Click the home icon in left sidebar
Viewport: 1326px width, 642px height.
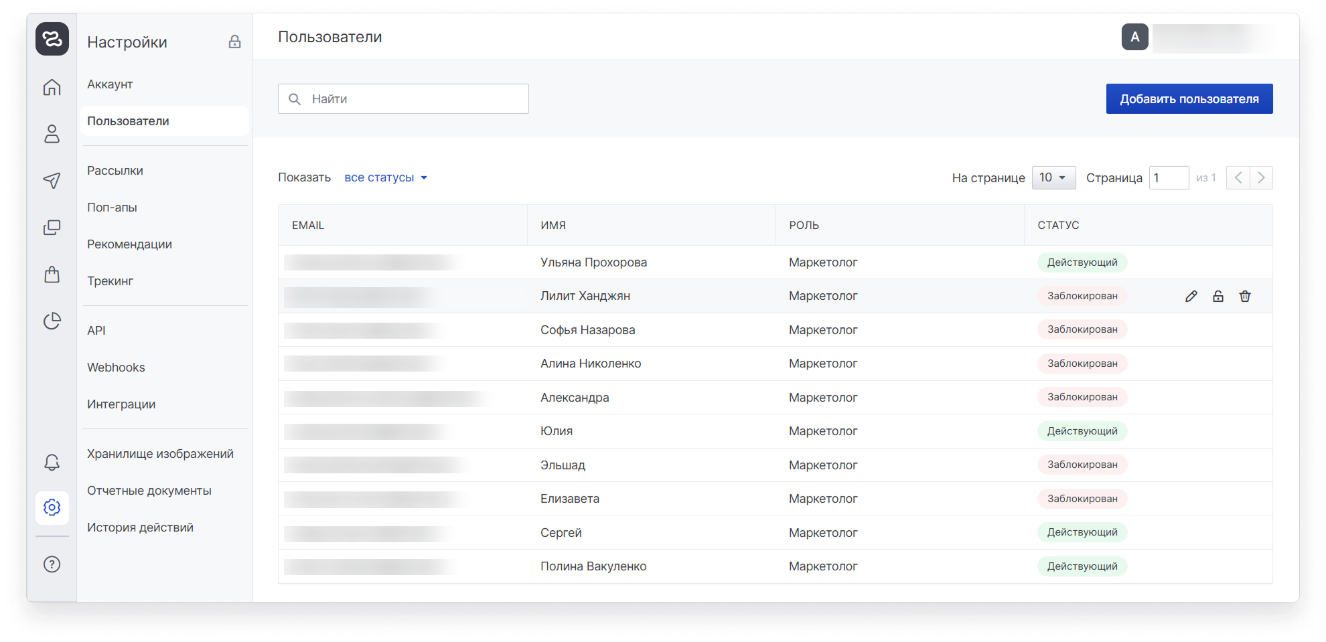pos(52,87)
